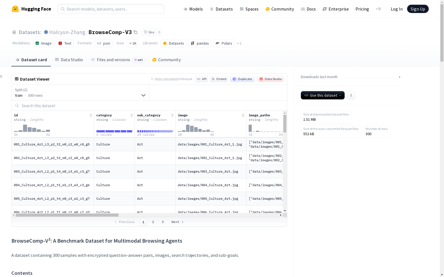Open Spaces in the top navigation
Screen dimensions: 444x277
[249, 9]
